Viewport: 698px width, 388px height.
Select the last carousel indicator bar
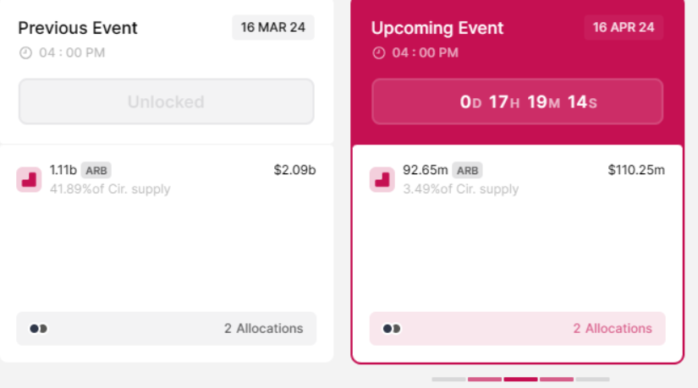tap(593, 380)
